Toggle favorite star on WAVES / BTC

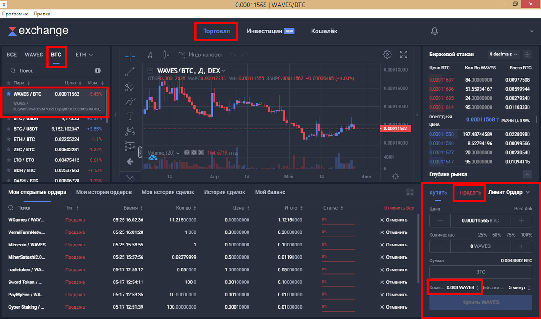pyautogui.click(x=9, y=94)
